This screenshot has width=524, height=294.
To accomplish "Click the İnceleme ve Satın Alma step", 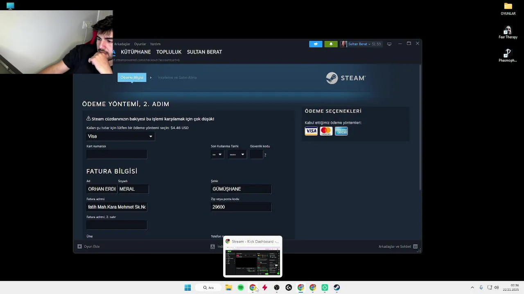I will 177,78.
